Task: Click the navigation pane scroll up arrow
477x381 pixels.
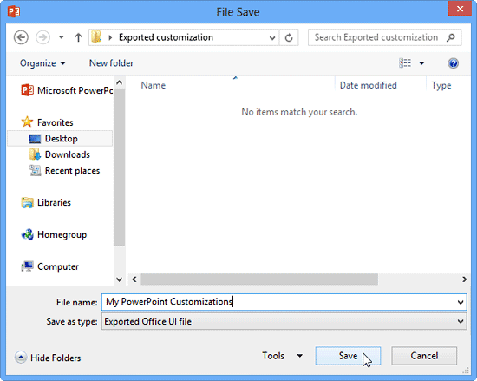Action: point(120,82)
